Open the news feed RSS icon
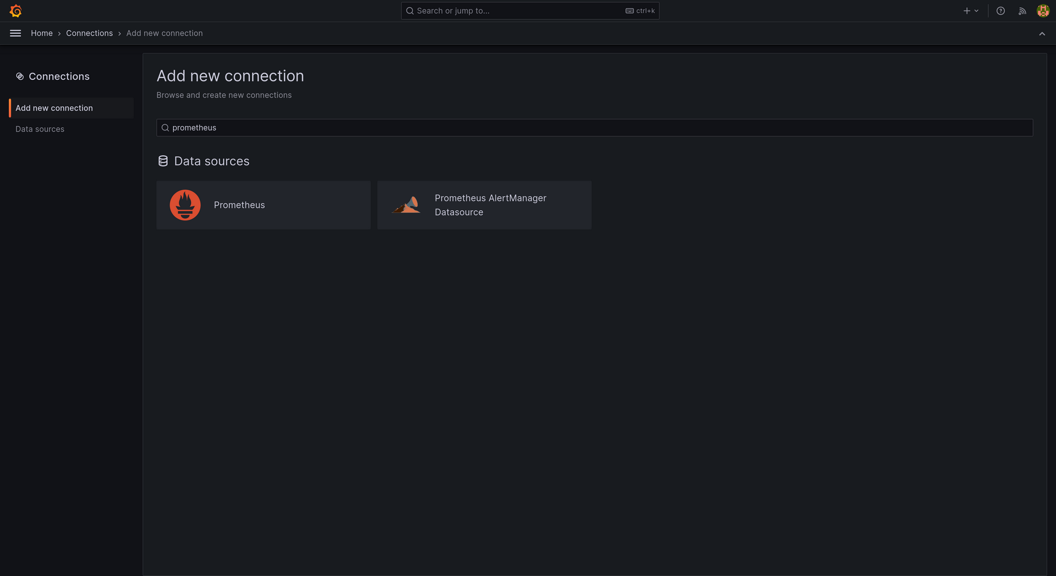1056x576 pixels. point(1022,10)
